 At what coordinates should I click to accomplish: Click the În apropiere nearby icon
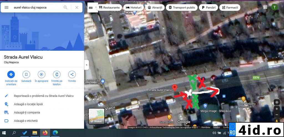[42, 74]
